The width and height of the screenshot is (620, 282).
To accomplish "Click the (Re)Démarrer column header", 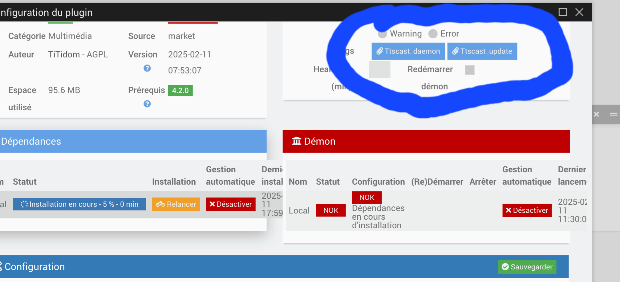I will 437,182.
